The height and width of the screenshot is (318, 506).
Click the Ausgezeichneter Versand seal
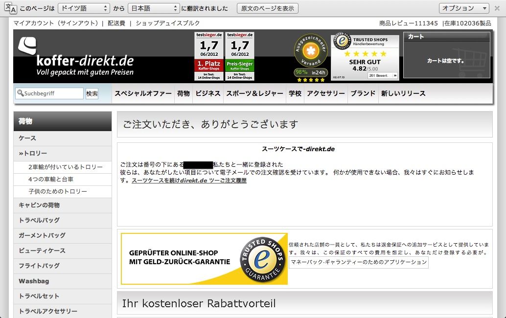click(311, 57)
